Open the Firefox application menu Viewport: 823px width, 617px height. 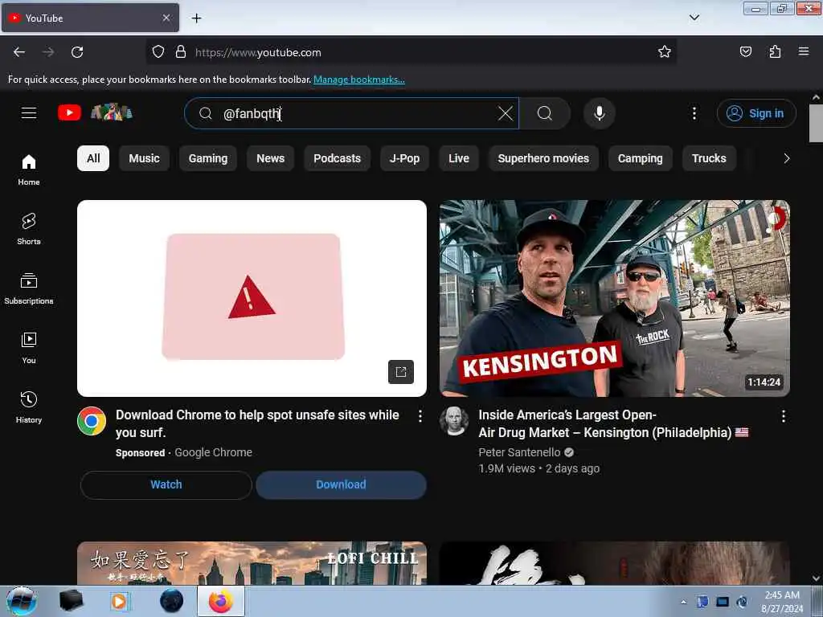click(x=804, y=51)
